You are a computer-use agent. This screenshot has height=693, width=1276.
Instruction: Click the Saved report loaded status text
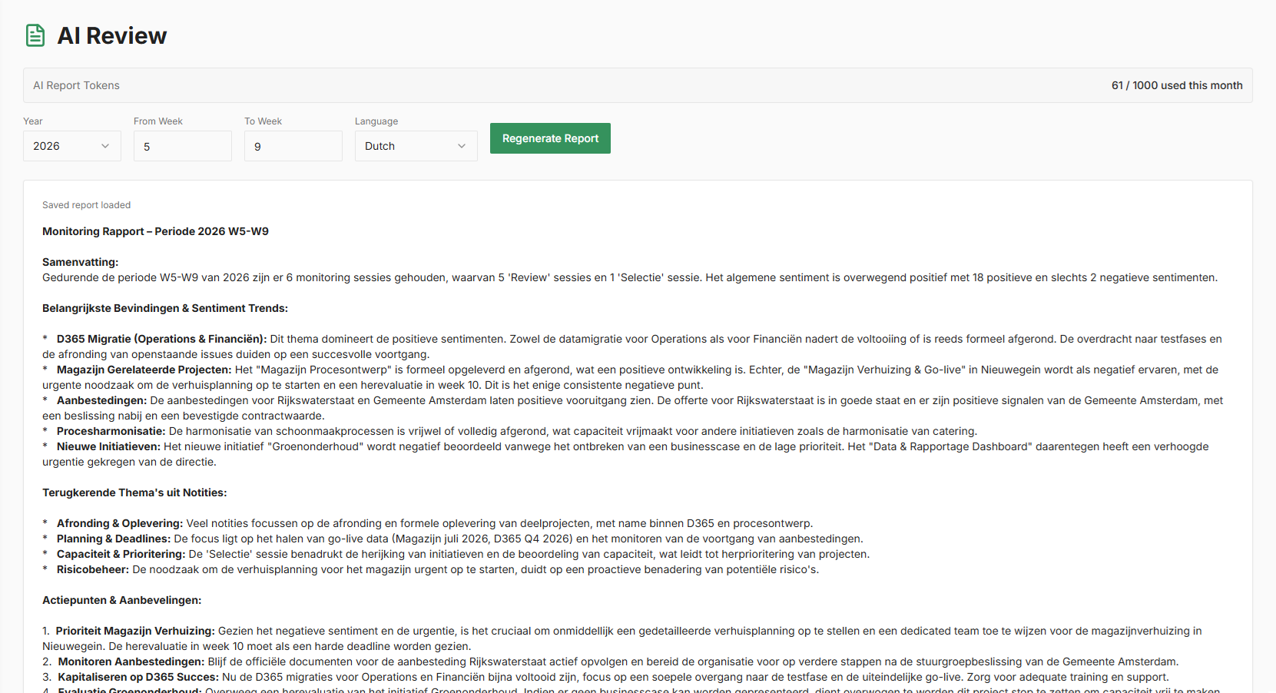[x=86, y=204]
